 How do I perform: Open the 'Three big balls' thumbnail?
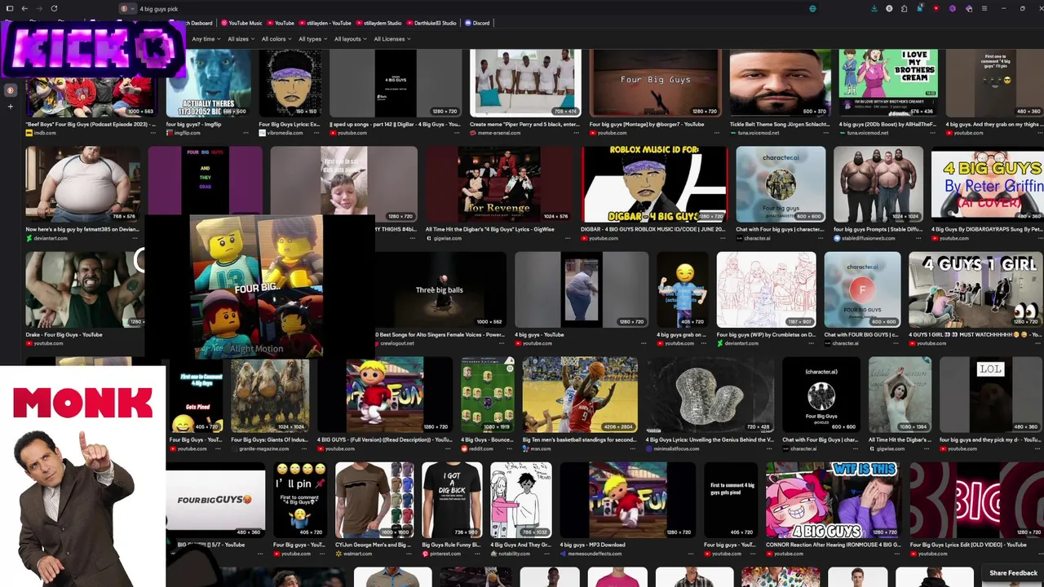(441, 289)
